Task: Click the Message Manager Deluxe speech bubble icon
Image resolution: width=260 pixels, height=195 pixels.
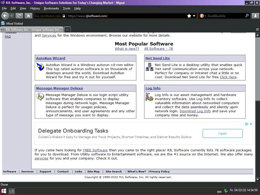Action: pyautogui.click(x=40, y=97)
